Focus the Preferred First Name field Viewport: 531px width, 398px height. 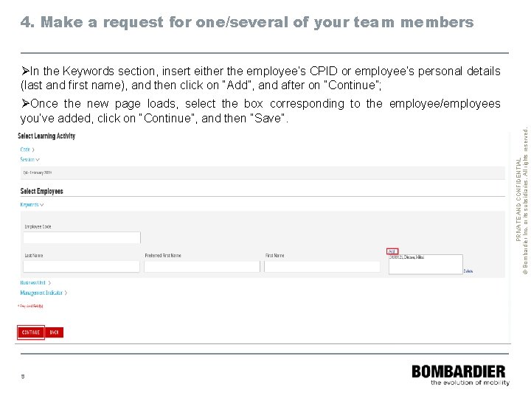(x=202, y=266)
